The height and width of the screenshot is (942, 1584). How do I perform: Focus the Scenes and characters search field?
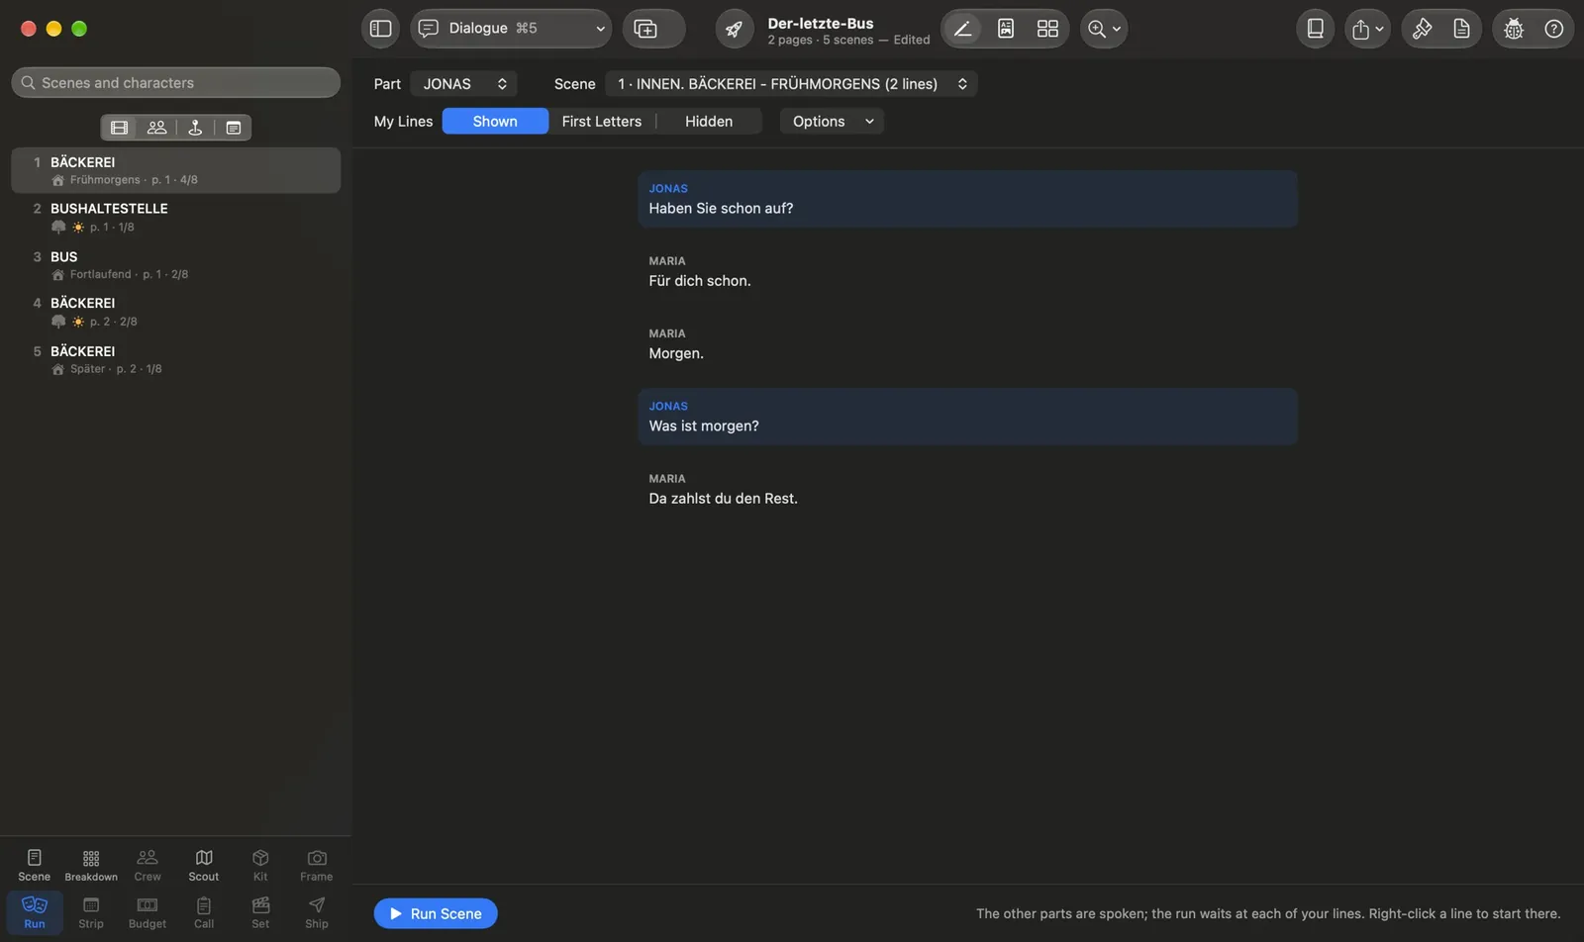click(x=175, y=83)
